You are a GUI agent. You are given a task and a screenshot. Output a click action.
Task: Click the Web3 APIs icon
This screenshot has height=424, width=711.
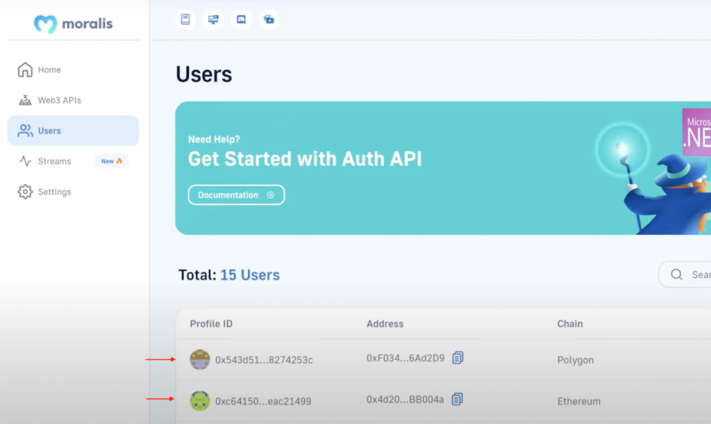point(25,100)
